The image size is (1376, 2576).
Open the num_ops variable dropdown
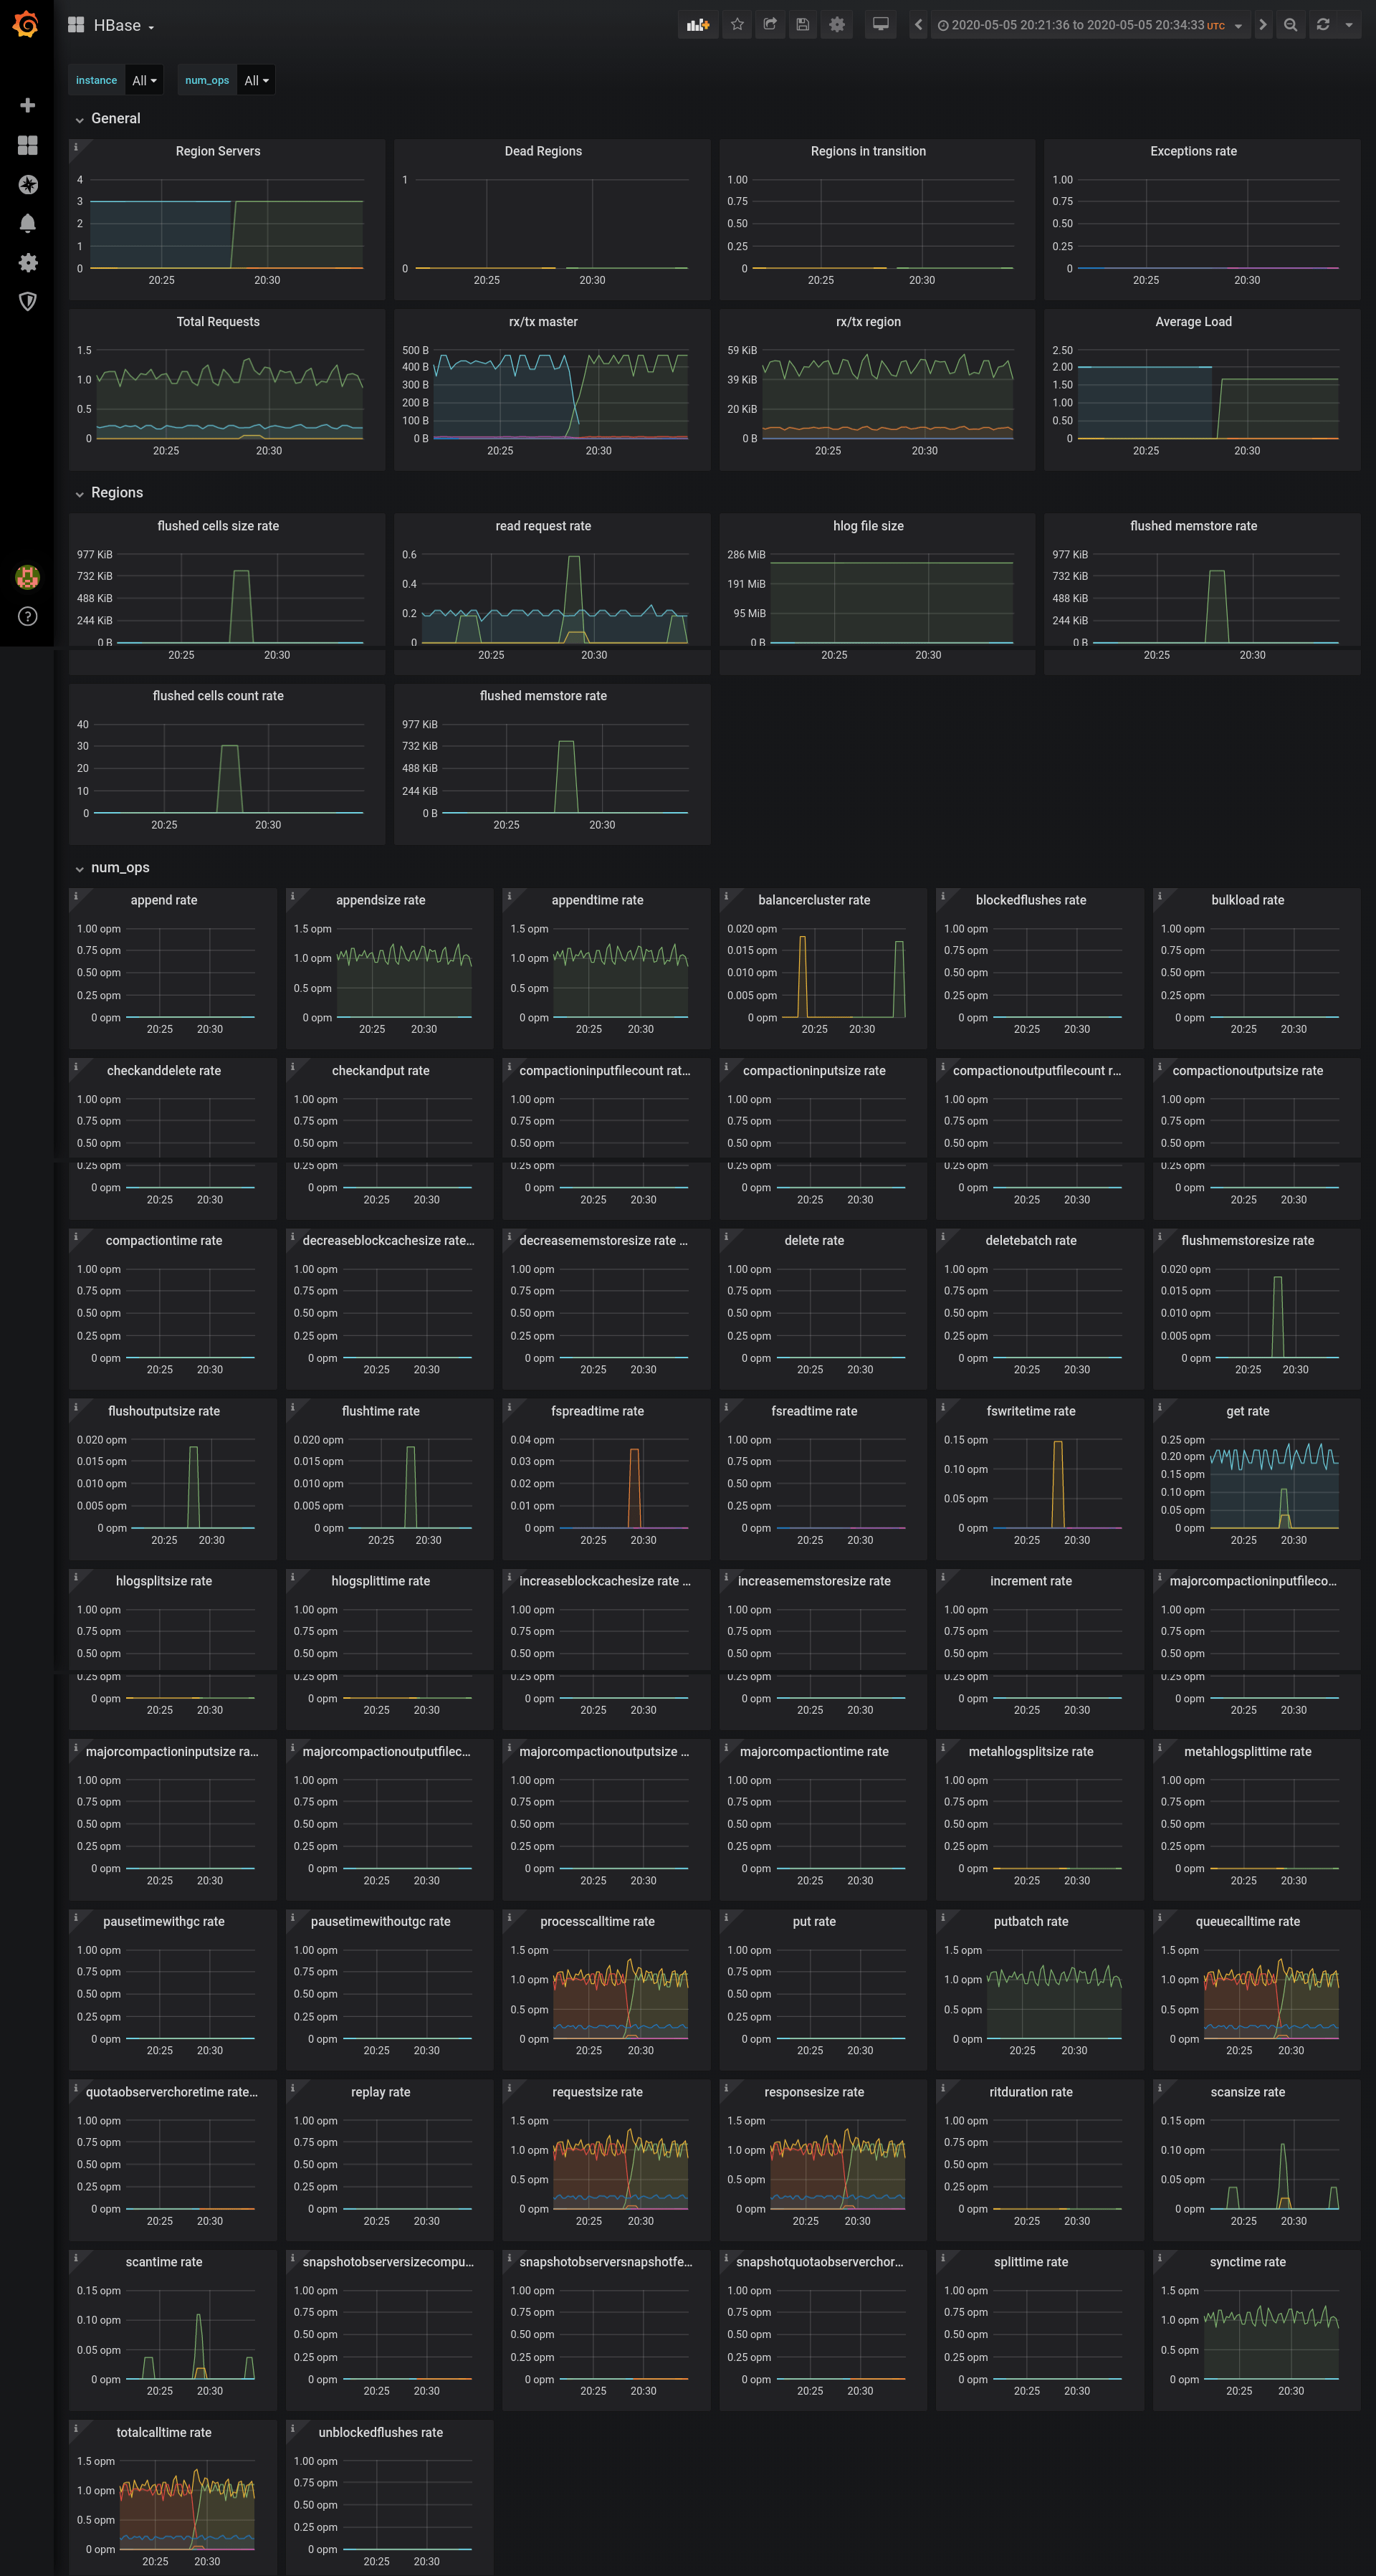(x=256, y=80)
